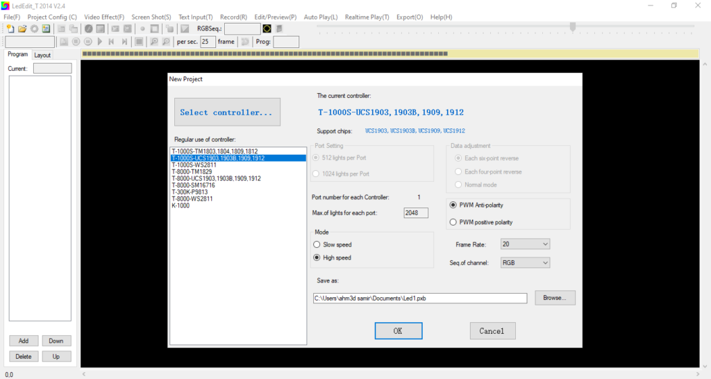Click the yellow circle icon after RGBSeq field
This screenshot has width=711, height=379.
(267, 28)
